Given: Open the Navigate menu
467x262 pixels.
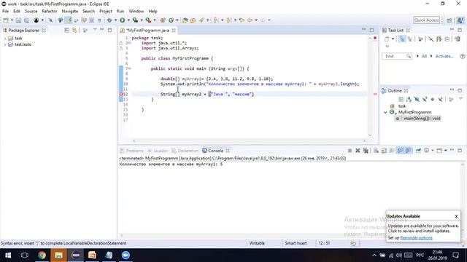Looking at the screenshot, I should tap(70, 12).
